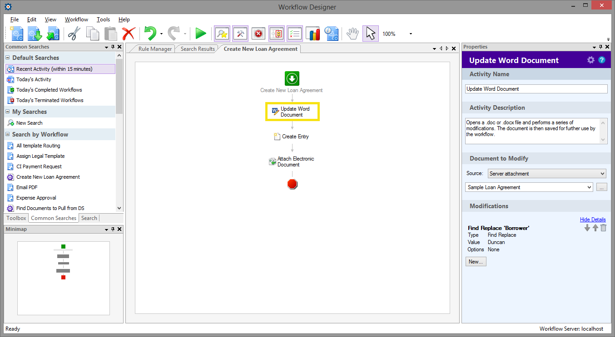Click the red X Delete icon
Image resolution: width=615 pixels, height=337 pixels.
(x=129, y=34)
